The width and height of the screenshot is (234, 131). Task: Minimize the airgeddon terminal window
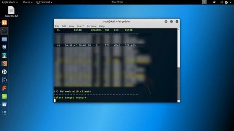pyautogui.click(x=166, y=21)
